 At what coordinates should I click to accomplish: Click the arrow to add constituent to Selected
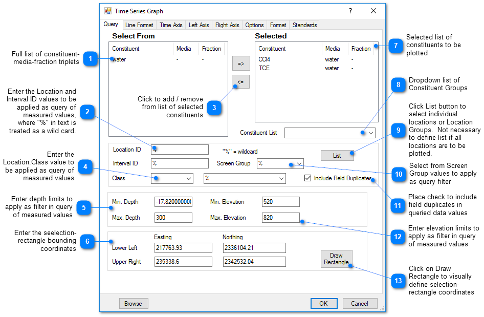point(240,64)
